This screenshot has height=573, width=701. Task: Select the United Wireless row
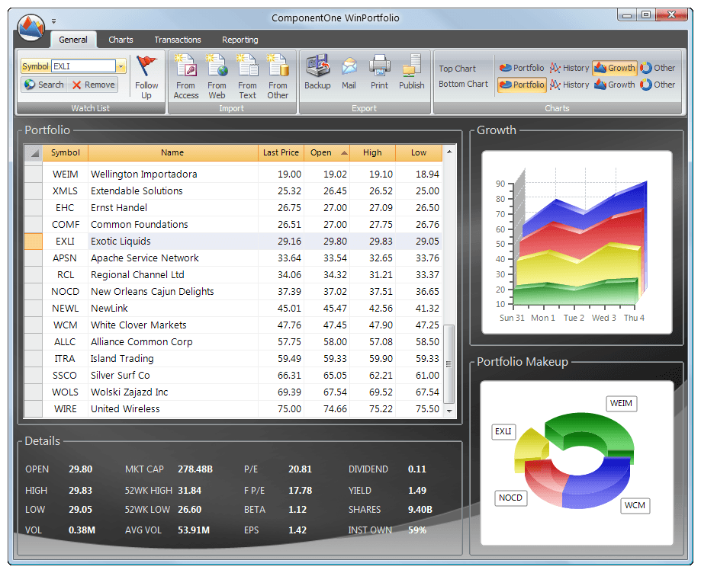pos(233,408)
